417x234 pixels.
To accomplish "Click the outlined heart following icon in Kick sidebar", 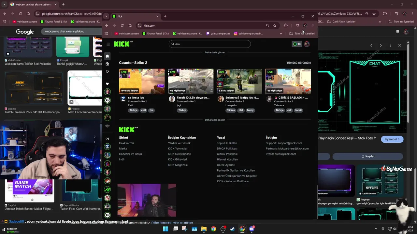I will tap(107, 72).
